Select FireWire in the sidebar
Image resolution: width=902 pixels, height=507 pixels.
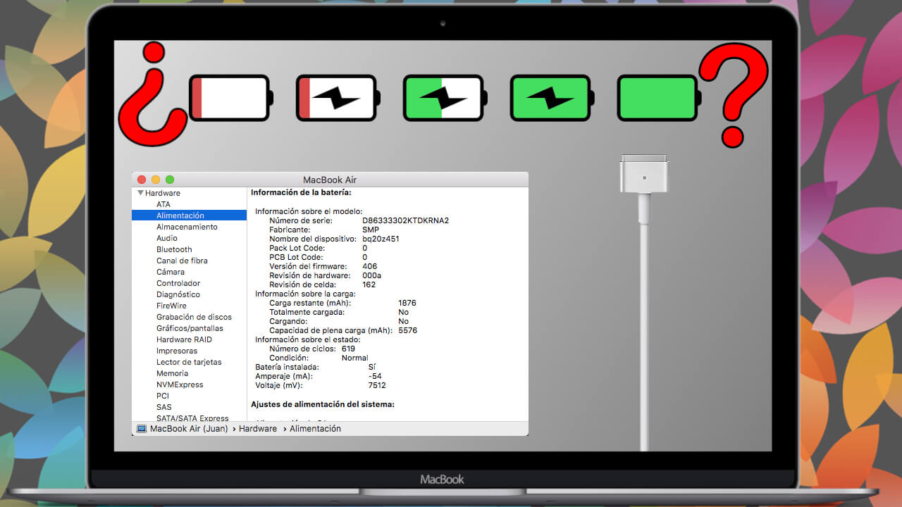pos(171,306)
